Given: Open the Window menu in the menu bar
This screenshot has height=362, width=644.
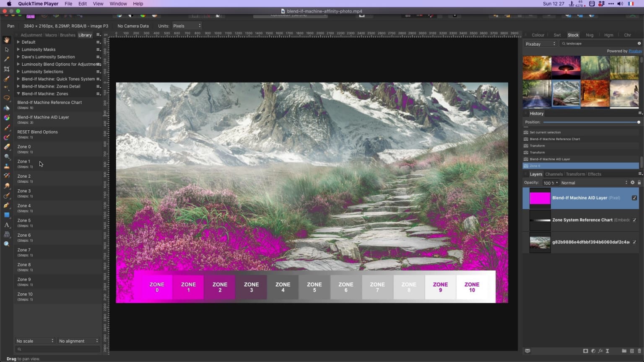Looking at the screenshot, I should point(118,4).
